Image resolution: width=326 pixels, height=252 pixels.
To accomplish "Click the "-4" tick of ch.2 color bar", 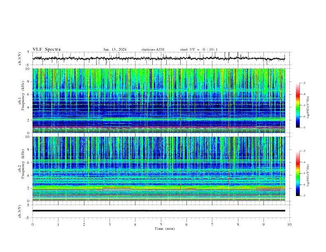I will tap(303, 162).
